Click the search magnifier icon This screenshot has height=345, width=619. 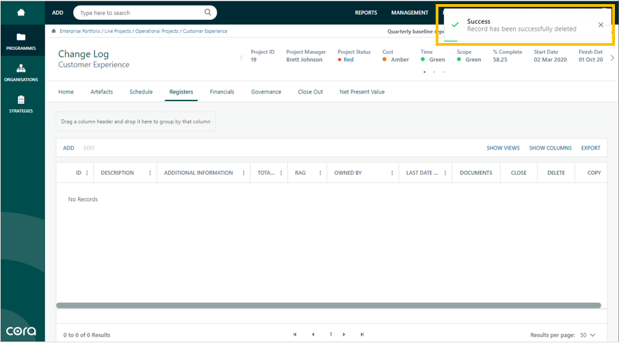click(208, 12)
